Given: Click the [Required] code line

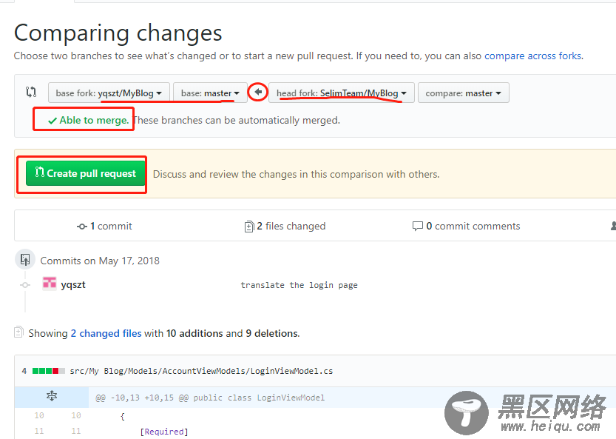Looking at the screenshot, I should (x=164, y=432).
